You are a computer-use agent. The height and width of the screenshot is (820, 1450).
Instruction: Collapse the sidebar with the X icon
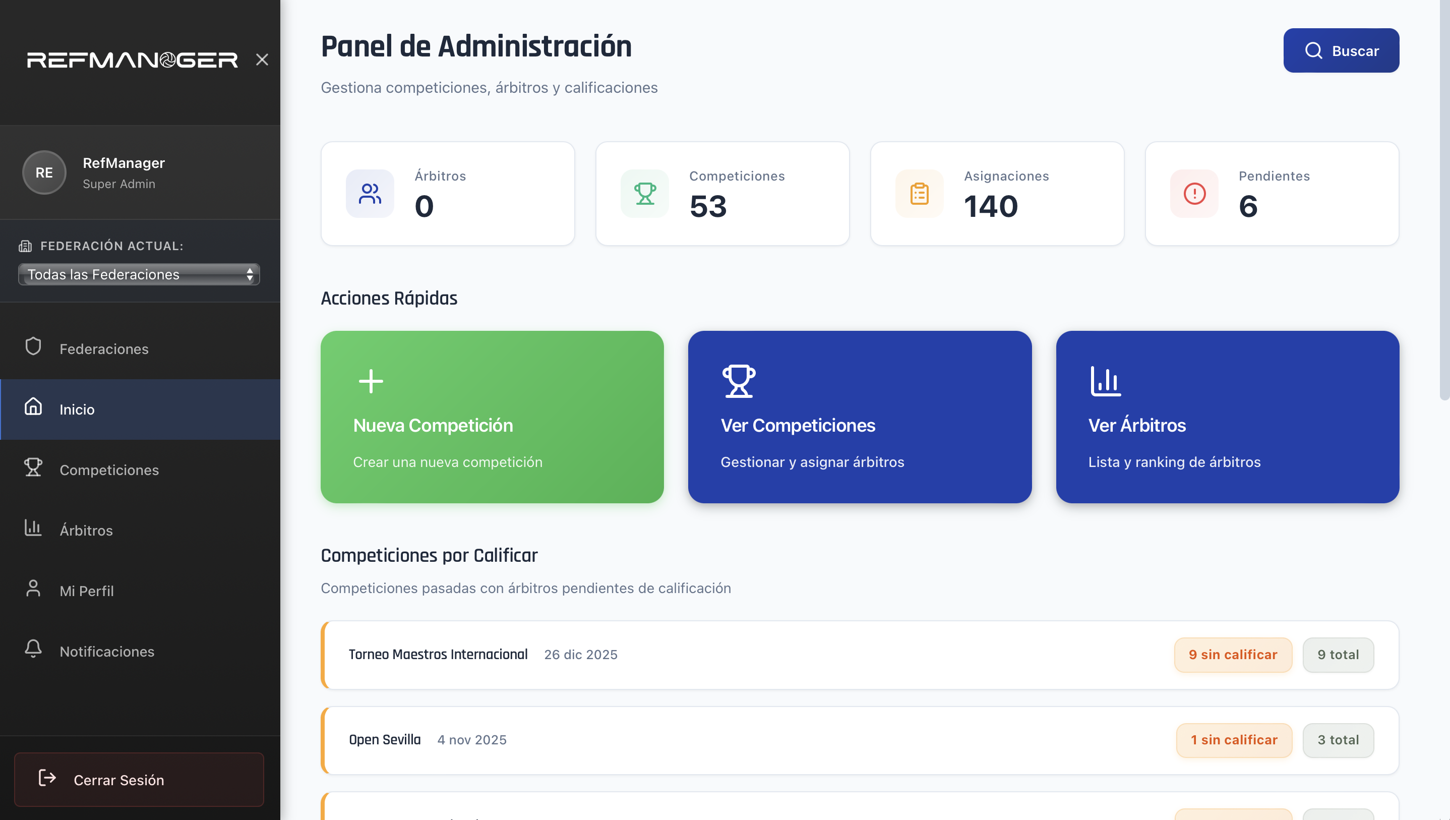point(262,59)
